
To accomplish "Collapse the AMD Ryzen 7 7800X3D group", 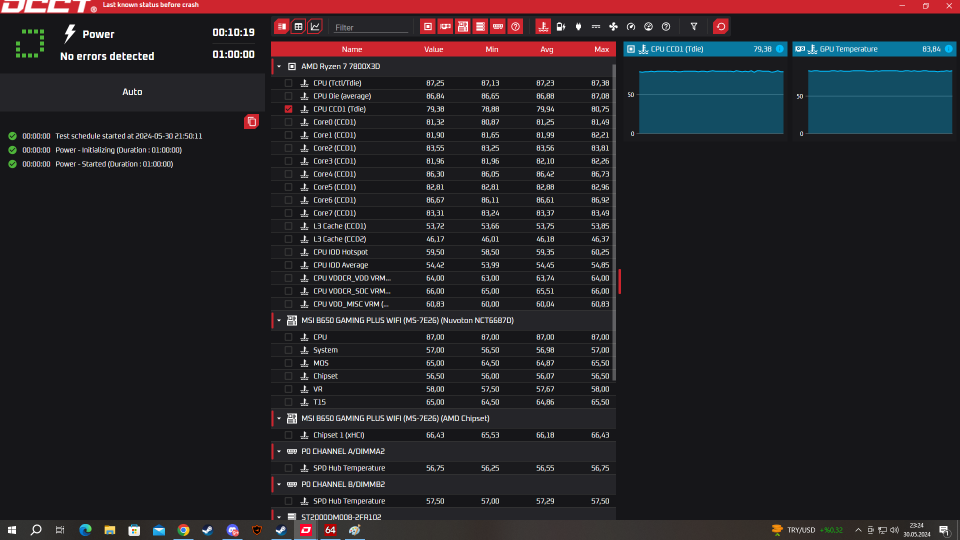I will click(279, 66).
